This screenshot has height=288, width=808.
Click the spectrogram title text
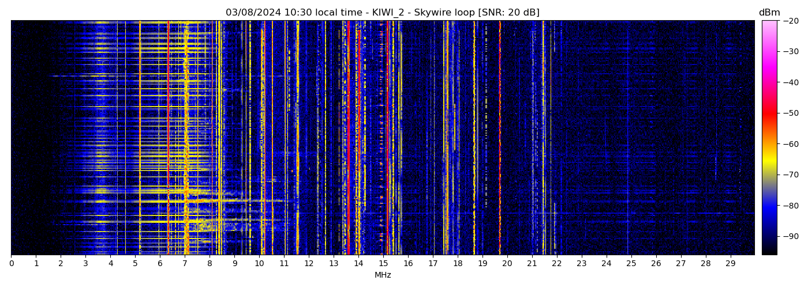tap(382, 13)
